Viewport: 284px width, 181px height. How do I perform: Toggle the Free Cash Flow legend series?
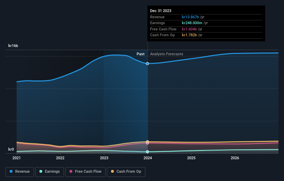tap(85, 172)
